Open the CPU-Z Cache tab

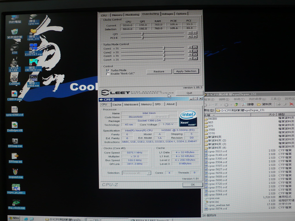117,105
